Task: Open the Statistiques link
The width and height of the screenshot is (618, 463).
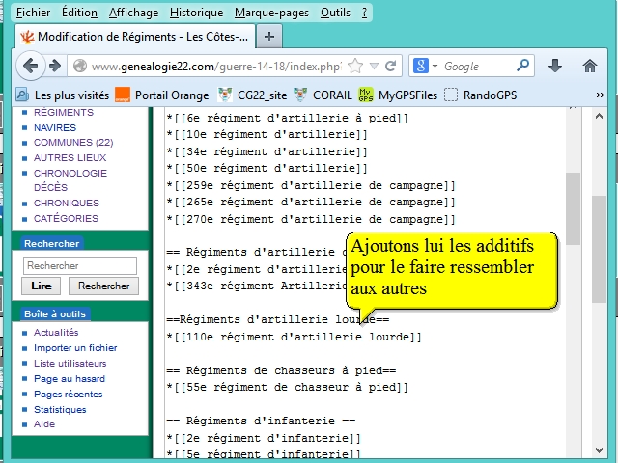Action: [60, 409]
